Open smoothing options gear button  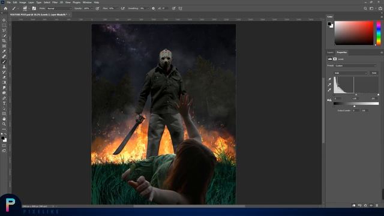click(x=154, y=8)
